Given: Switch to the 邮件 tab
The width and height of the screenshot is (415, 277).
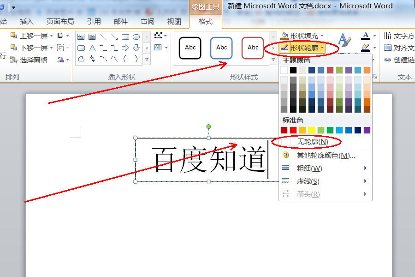Looking at the screenshot, I should [121, 22].
